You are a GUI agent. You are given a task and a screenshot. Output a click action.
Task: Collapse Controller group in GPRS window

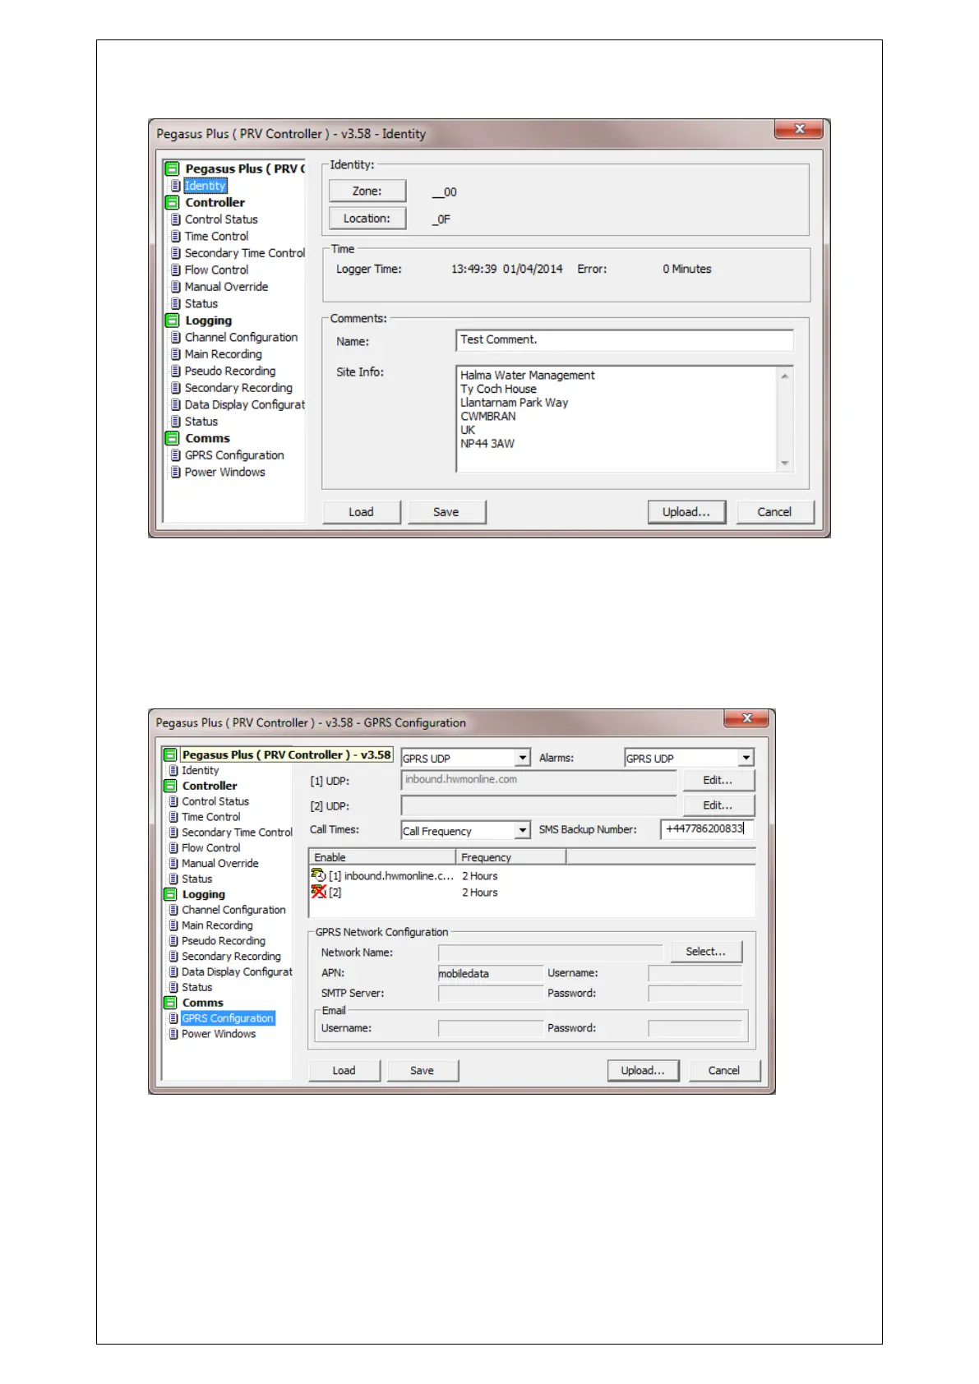[170, 786]
